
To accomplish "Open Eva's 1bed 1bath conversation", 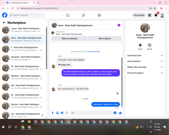I will click(x=23, y=115).
